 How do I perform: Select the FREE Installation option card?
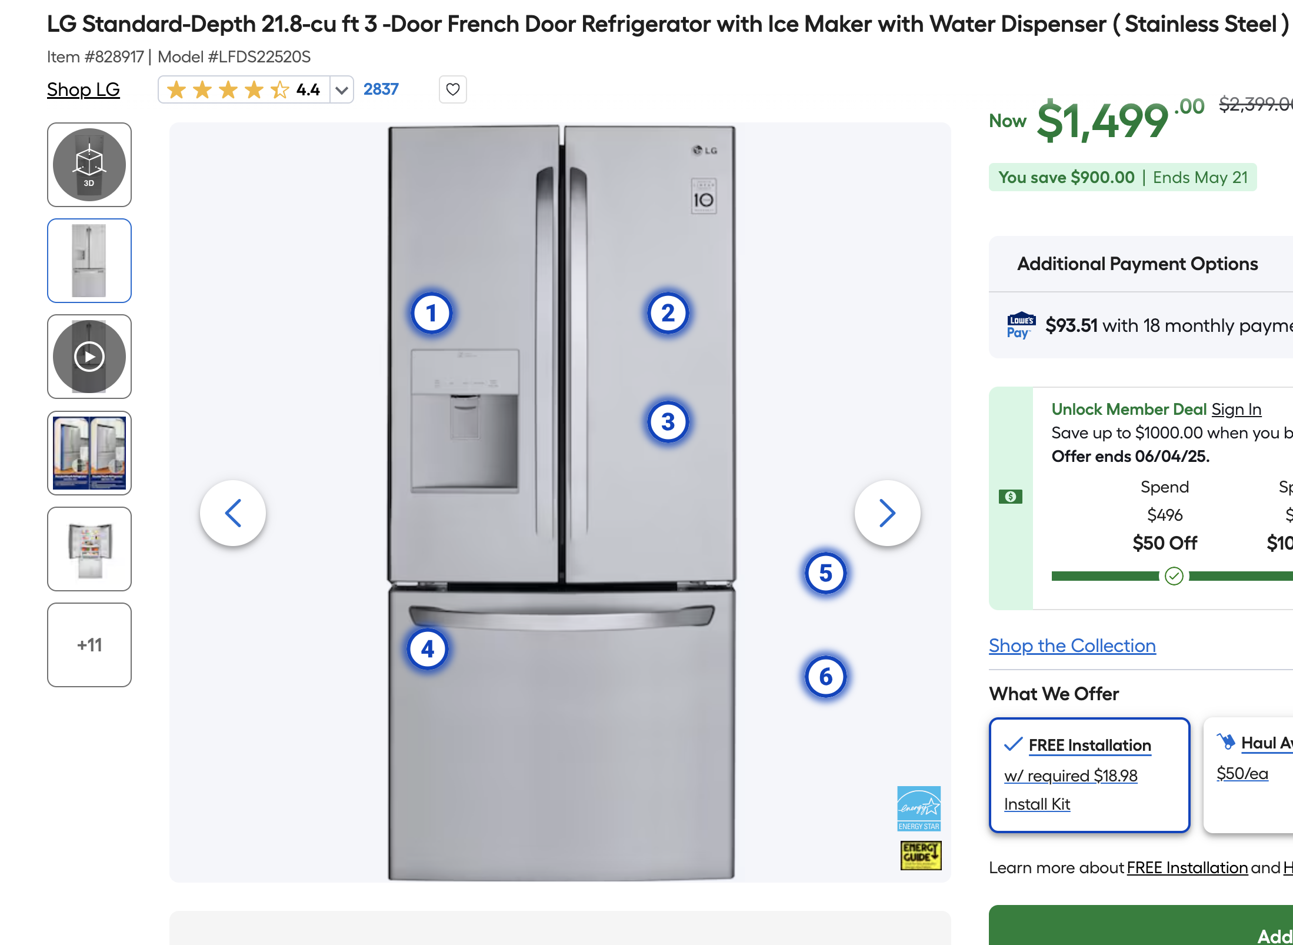click(1089, 775)
